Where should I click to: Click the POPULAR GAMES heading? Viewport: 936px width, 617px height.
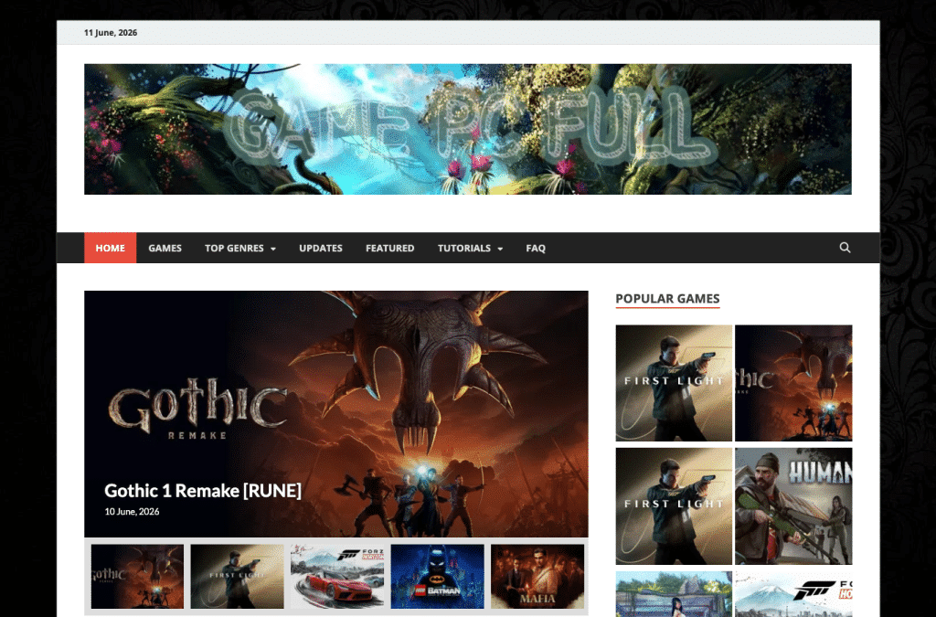click(667, 298)
